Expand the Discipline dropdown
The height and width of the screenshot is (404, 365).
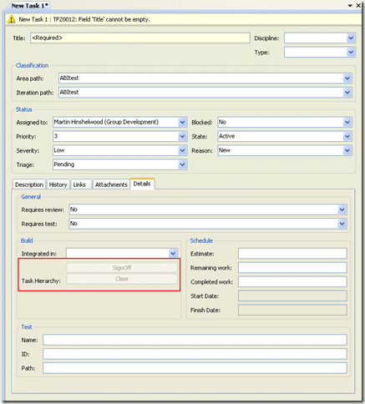click(351, 38)
